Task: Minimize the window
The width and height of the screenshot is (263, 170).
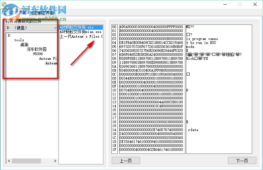Action: (225, 4)
